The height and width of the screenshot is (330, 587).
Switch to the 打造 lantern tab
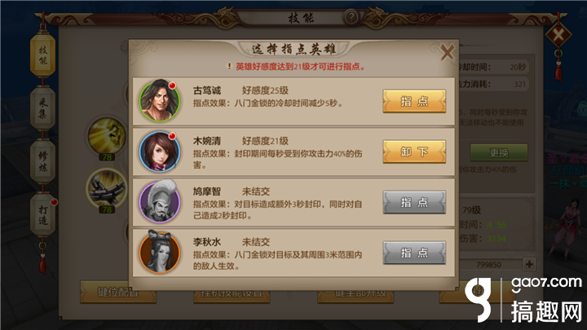43,215
